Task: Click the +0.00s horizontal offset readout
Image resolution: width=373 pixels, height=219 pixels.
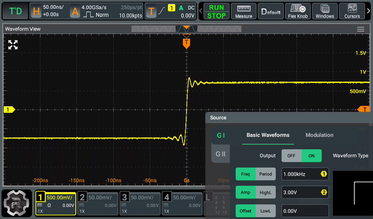Action: [51, 15]
